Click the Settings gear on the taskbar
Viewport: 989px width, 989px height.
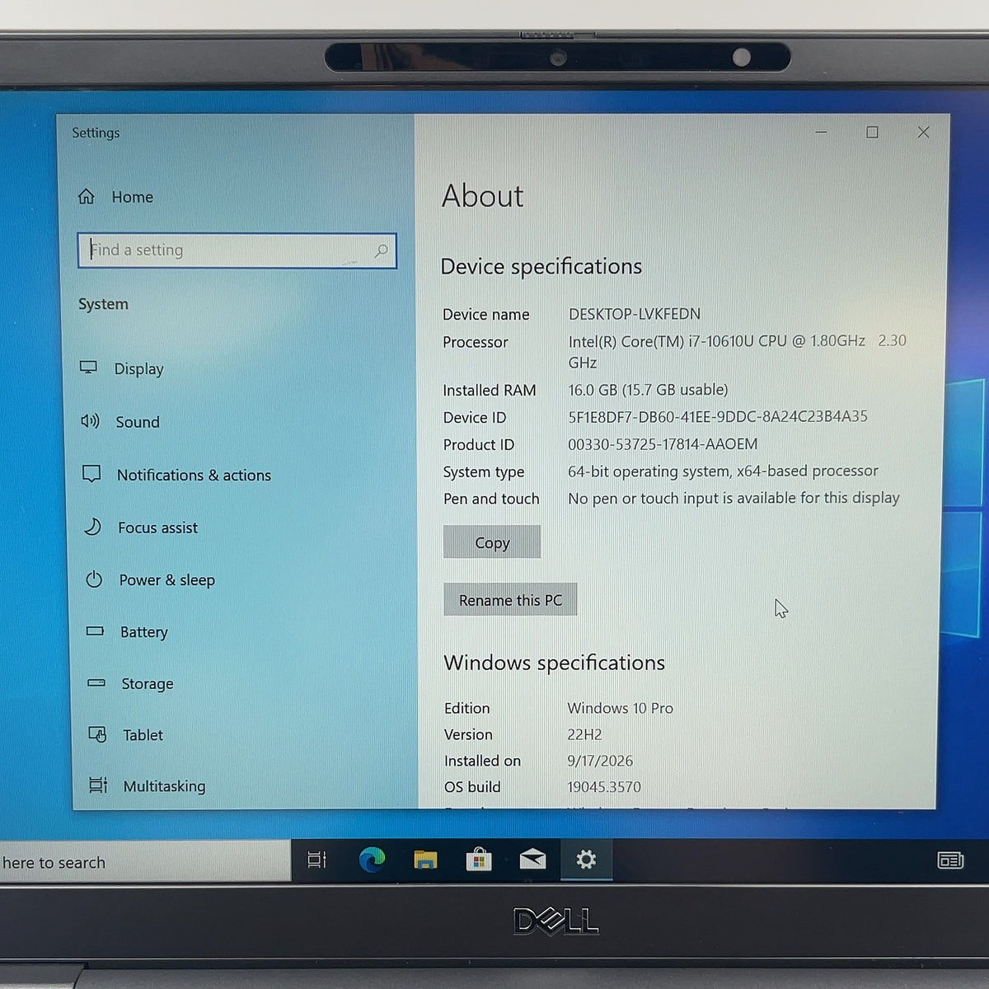point(586,860)
